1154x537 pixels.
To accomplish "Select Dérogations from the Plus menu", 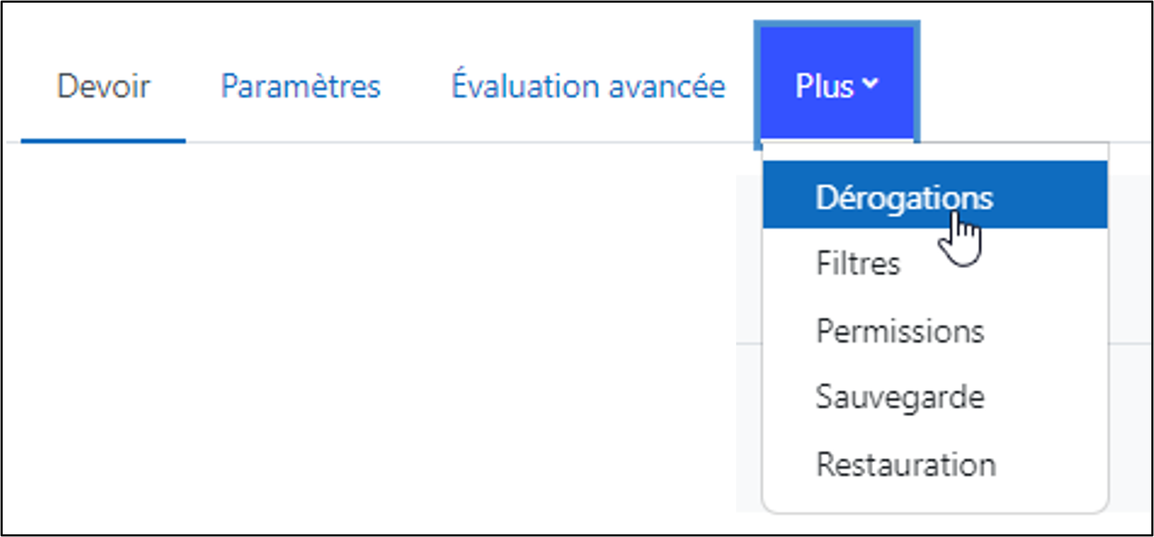I will 904,198.
